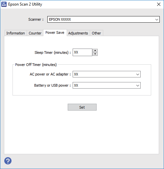Open the blue help question mark icon
164x169 pixels.
(x=8, y=161)
